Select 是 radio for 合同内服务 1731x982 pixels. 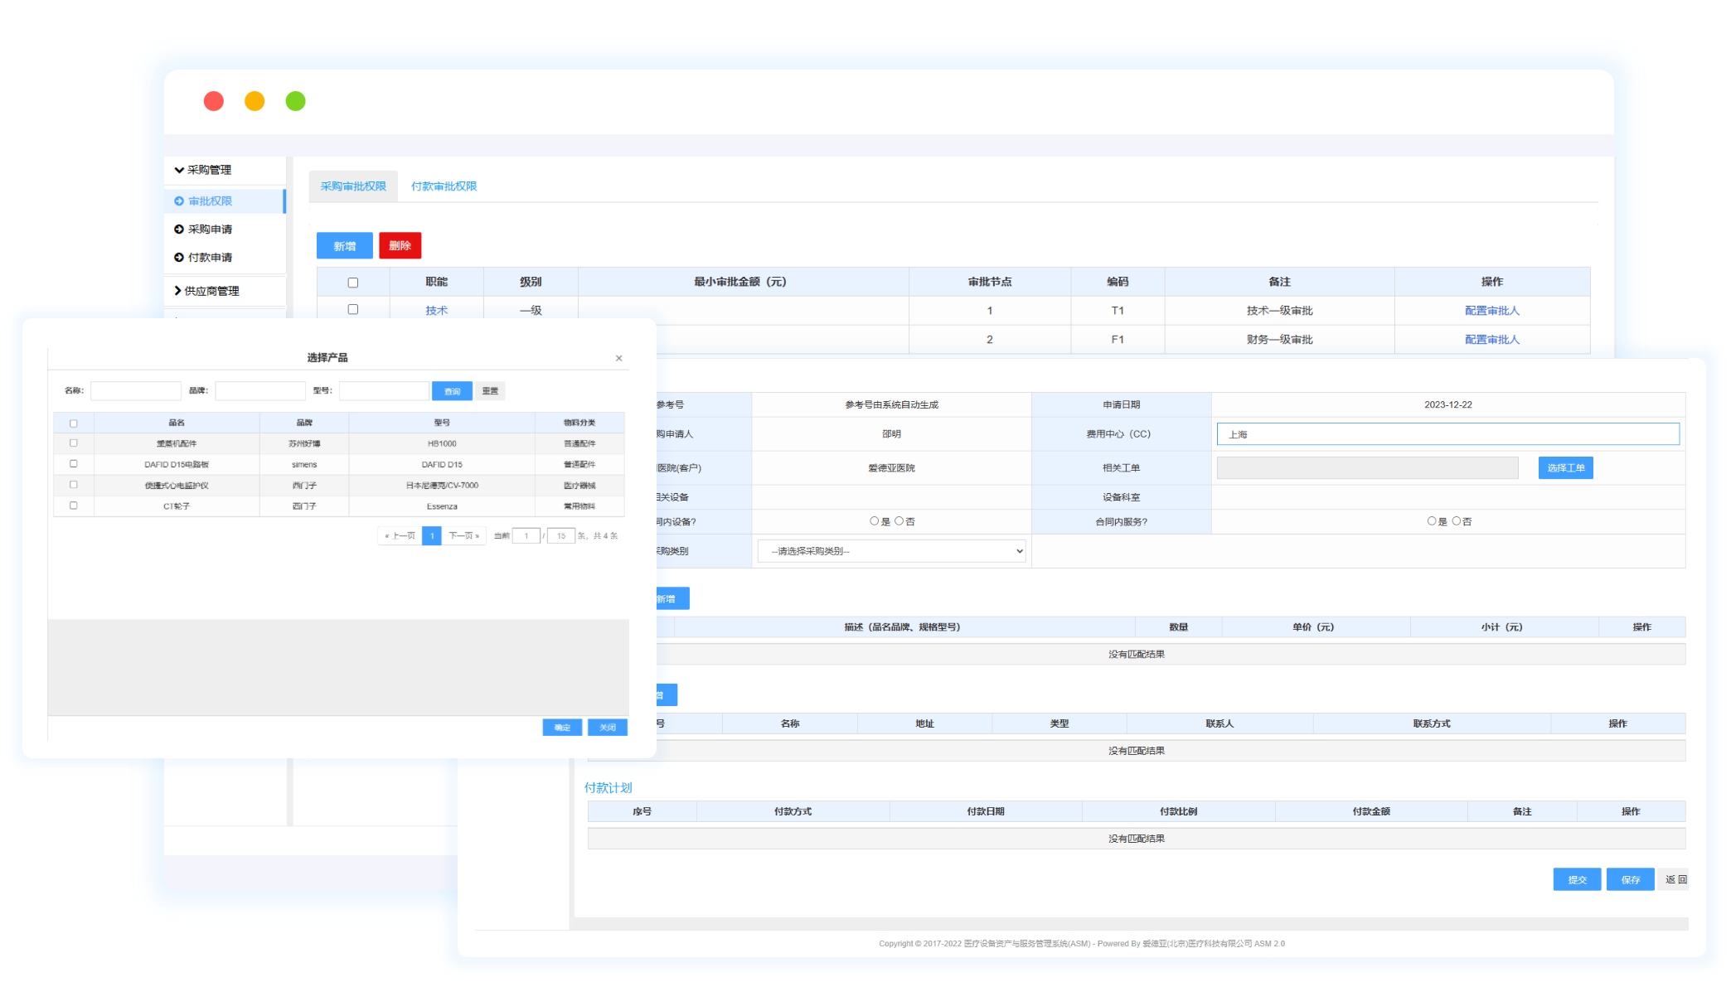coord(1431,521)
